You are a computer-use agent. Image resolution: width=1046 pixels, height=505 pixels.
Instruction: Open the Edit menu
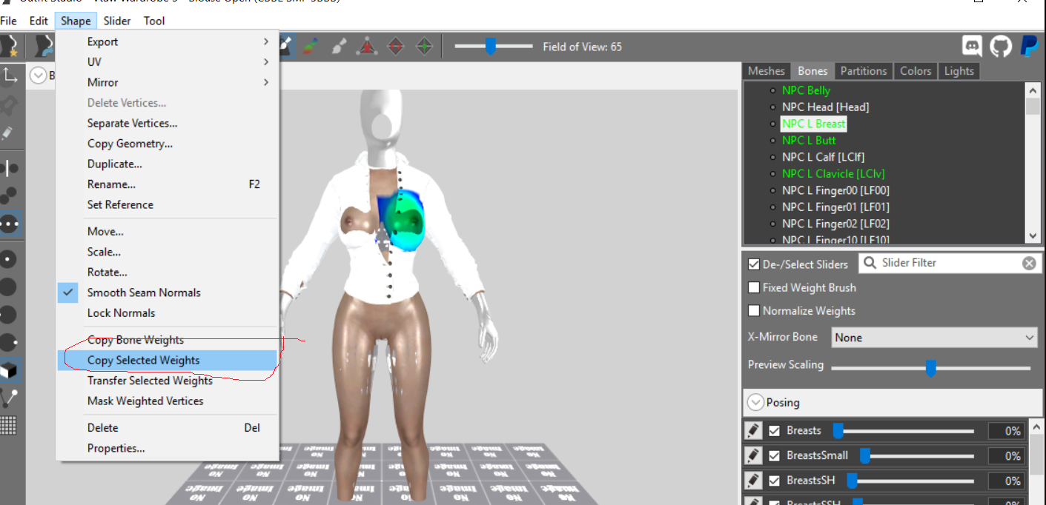point(39,21)
